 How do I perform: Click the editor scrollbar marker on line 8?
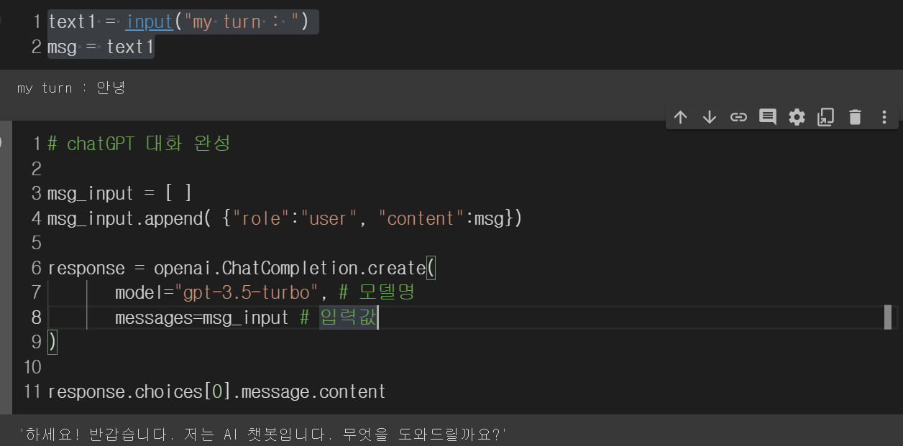click(x=888, y=317)
